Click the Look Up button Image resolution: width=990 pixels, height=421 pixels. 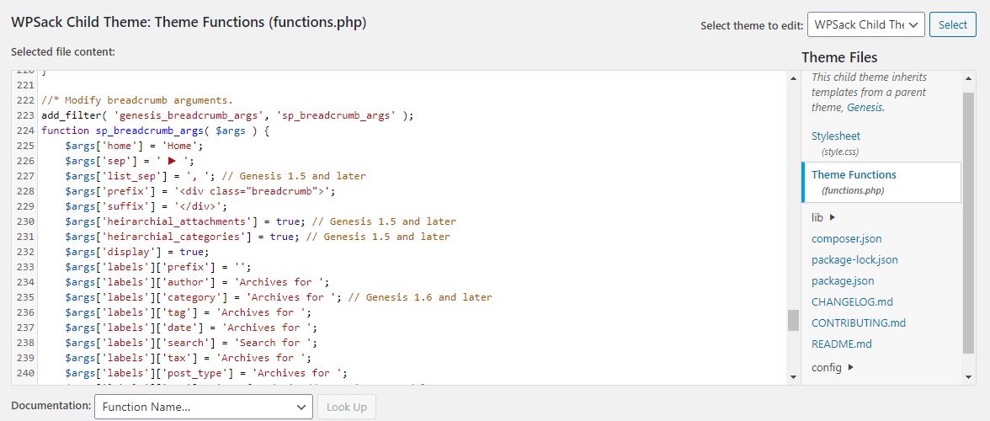pos(347,408)
